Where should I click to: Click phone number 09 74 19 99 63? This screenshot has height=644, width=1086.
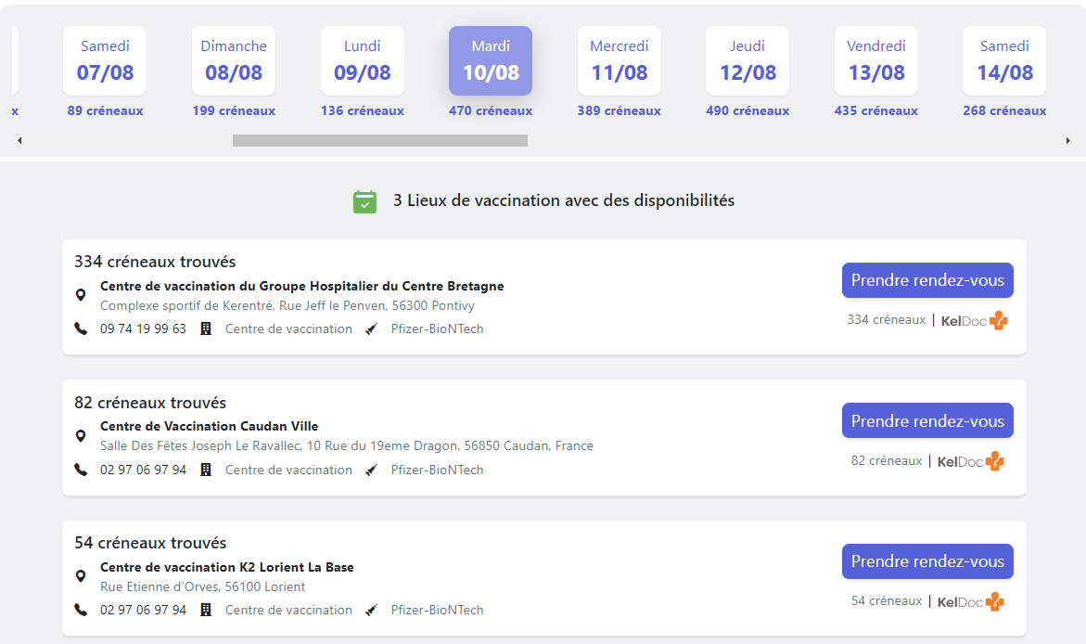coord(144,328)
